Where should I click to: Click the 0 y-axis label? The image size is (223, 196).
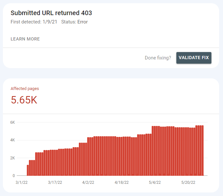tap(14, 176)
